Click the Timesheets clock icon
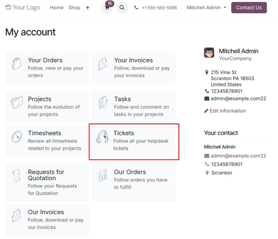This screenshot has width=278, height=239. [x=17, y=137]
